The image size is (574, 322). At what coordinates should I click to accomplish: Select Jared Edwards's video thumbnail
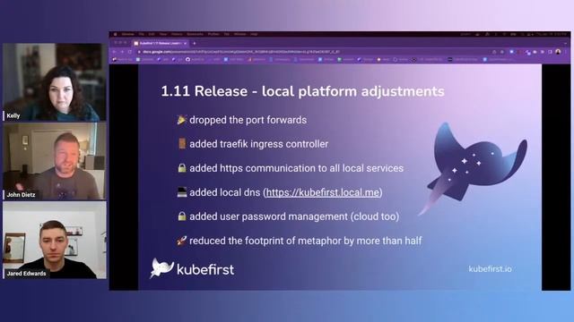point(55,240)
